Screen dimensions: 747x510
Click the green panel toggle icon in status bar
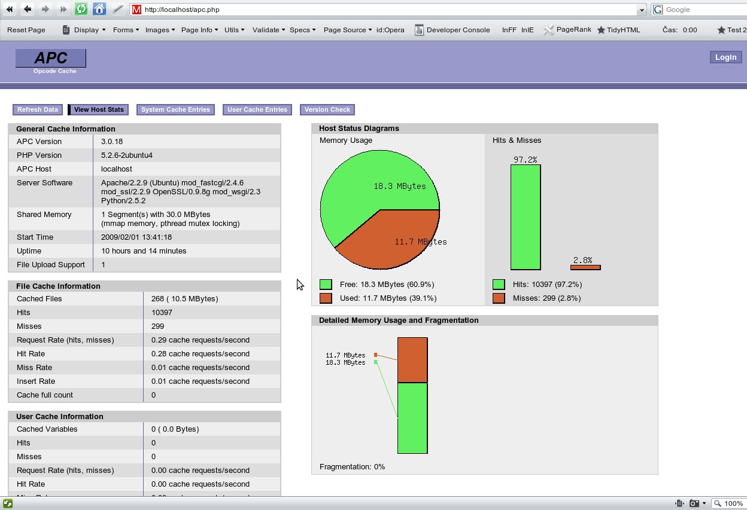(8, 503)
